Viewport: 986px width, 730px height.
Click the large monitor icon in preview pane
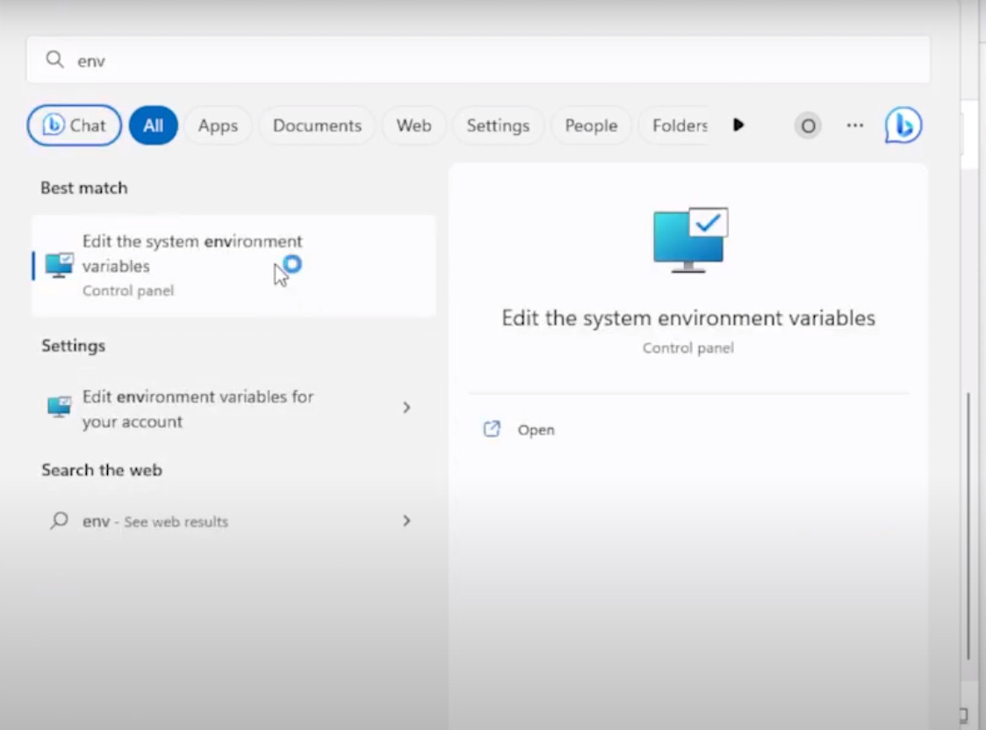pos(690,240)
